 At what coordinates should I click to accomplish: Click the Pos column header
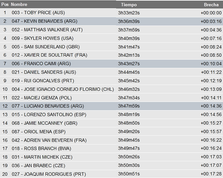[x=5, y=5]
